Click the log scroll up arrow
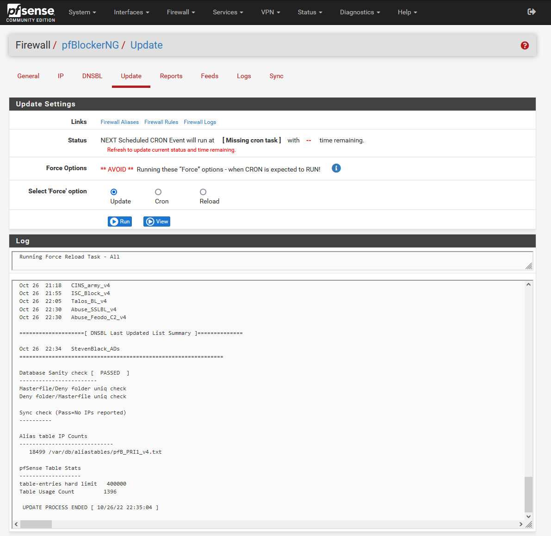551x536 pixels. (x=528, y=284)
